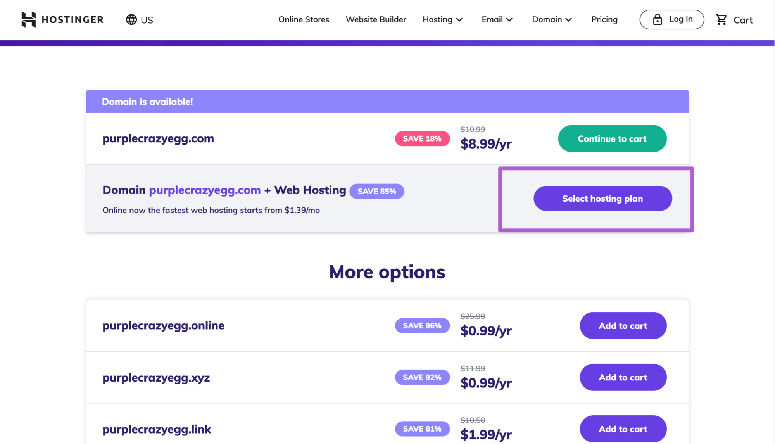Click the Log In button
Image resolution: width=775 pixels, height=444 pixels.
(672, 19)
